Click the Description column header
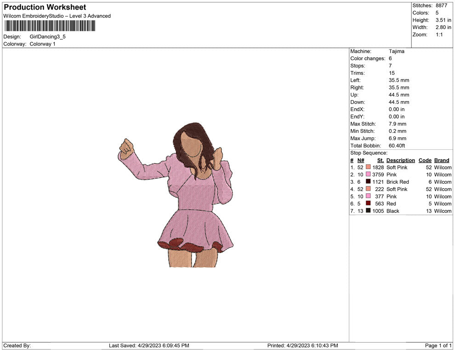This screenshot has height=350, width=455. coord(400,160)
